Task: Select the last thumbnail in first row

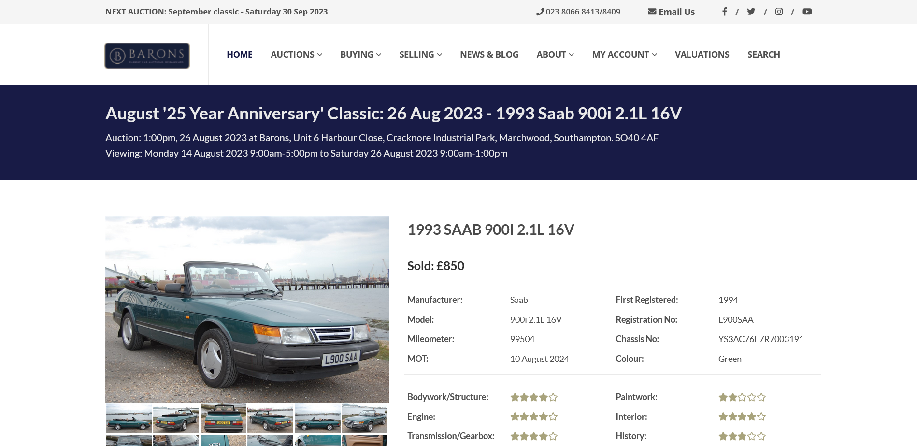Action: point(364,418)
